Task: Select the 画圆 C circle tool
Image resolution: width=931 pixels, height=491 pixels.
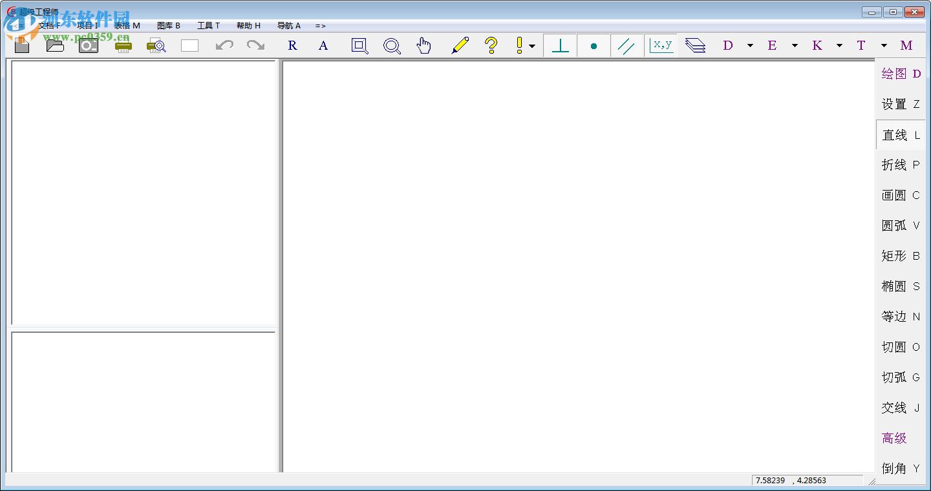Action: pyautogui.click(x=901, y=195)
